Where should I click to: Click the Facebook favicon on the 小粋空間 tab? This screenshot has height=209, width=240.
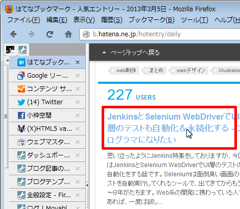click(21, 115)
